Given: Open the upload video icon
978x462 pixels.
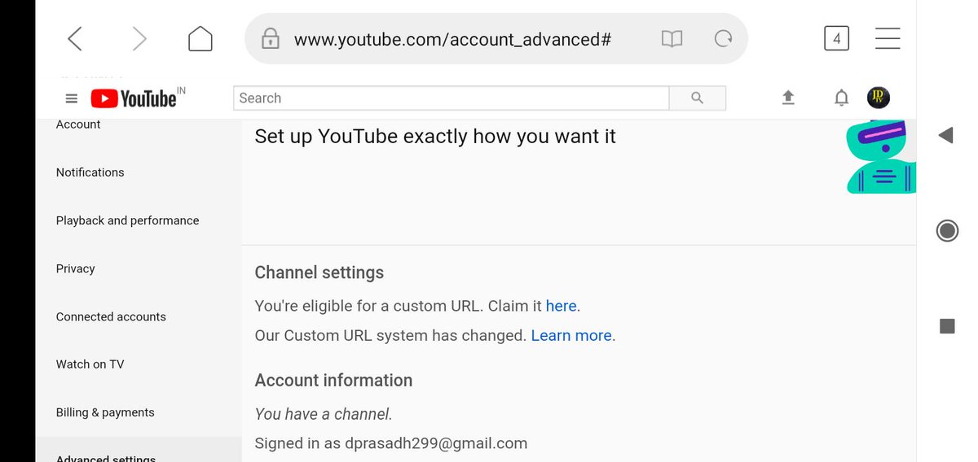Looking at the screenshot, I should 788,98.
